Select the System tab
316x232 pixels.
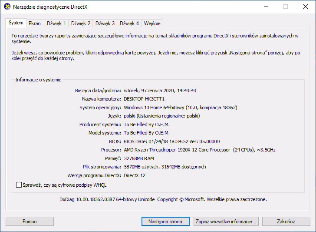pyautogui.click(x=16, y=23)
